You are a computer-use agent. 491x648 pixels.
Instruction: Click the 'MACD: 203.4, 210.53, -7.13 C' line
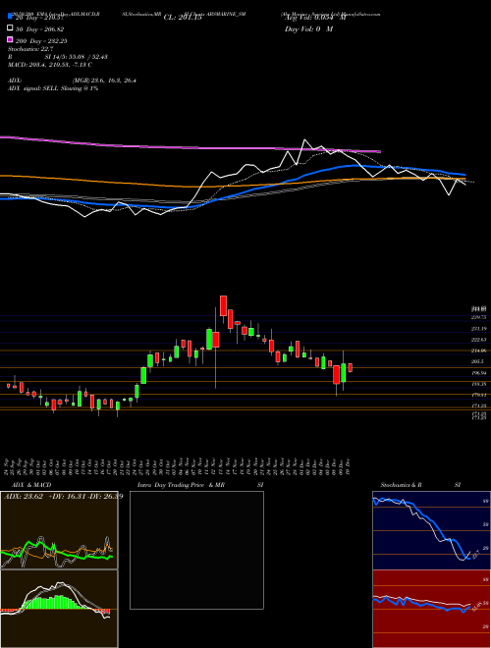(x=50, y=65)
